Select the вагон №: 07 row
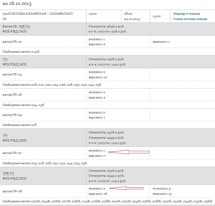 coord(12,153)
